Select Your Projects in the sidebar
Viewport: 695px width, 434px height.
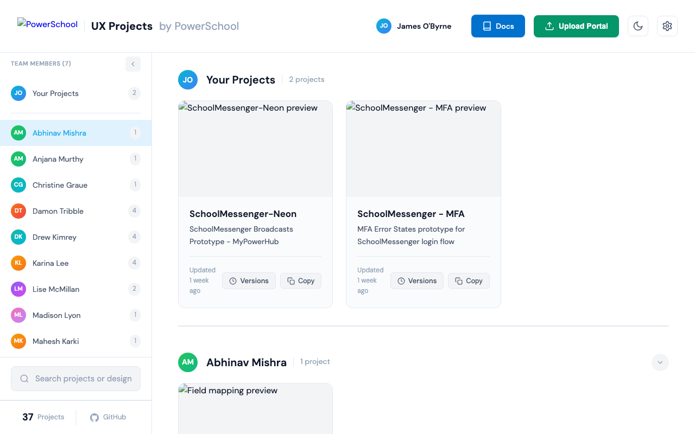[56, 93]
